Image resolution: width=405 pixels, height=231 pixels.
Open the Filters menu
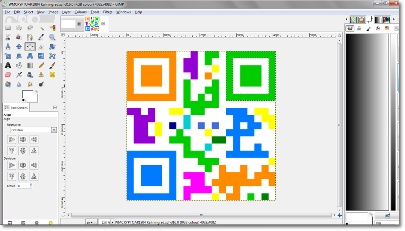[x=108, y=12]
